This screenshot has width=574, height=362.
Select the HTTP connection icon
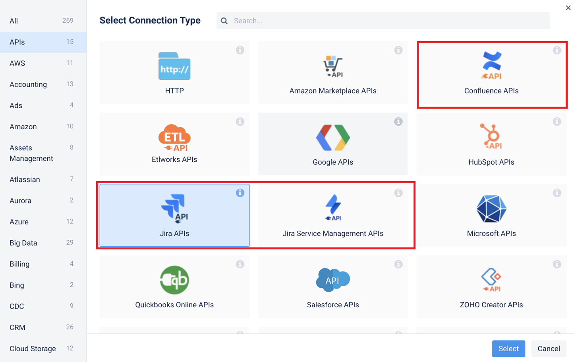click(x=174, y=66)
